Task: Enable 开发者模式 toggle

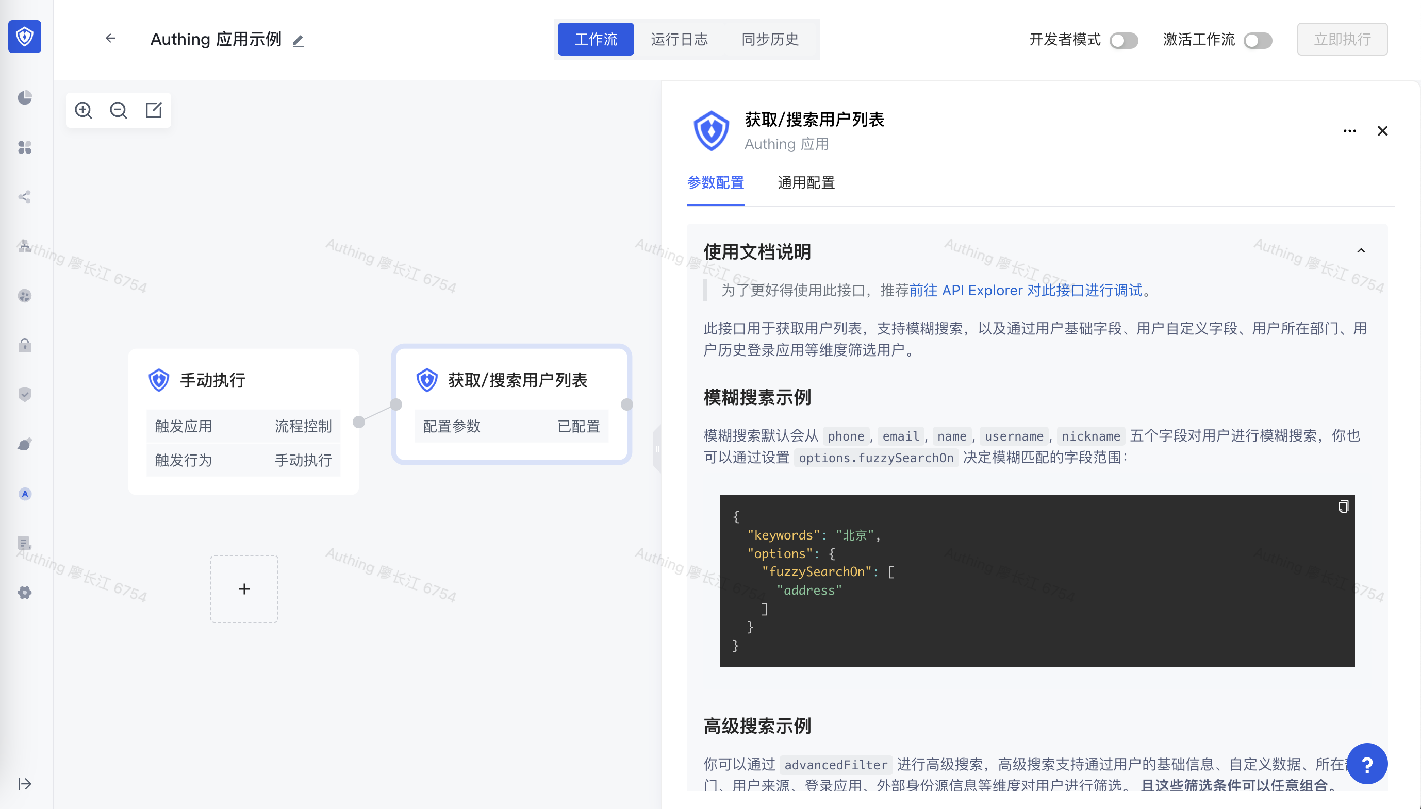Action: click(1123, 40)
